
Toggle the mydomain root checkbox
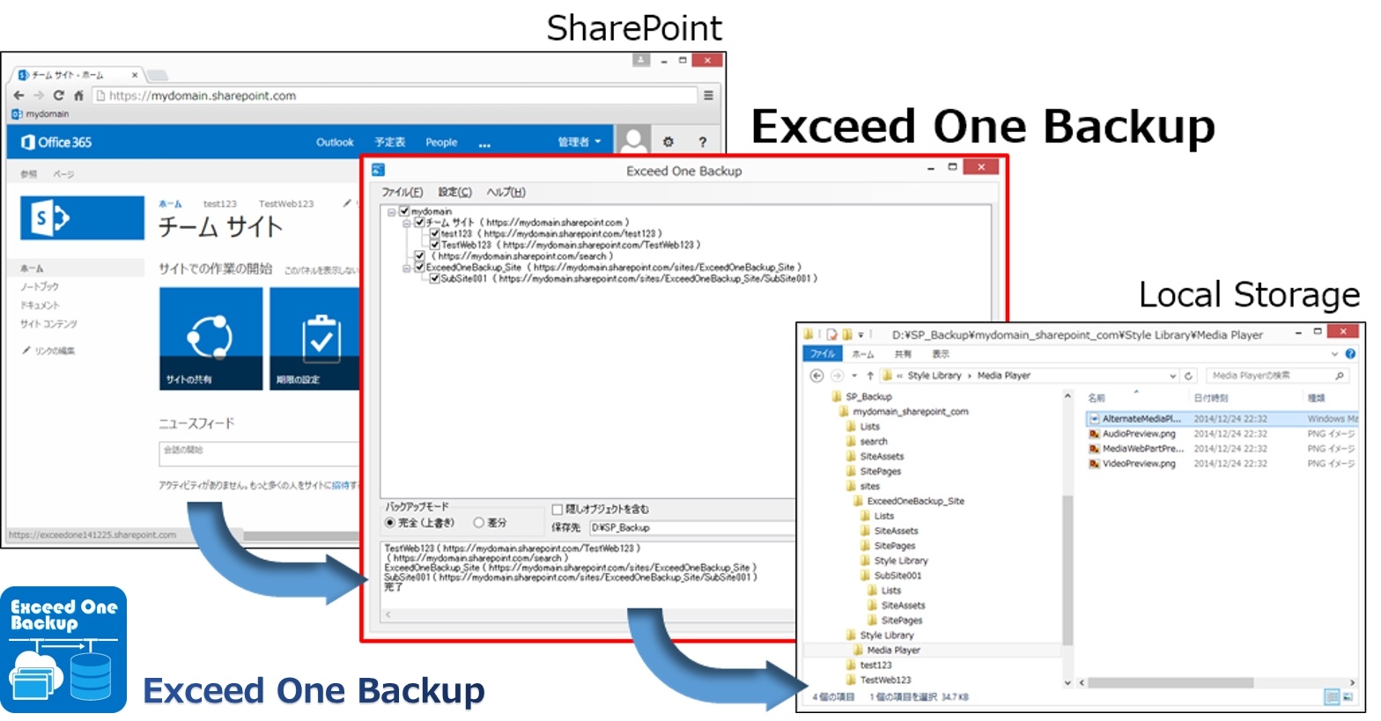[x=404, y=211]
